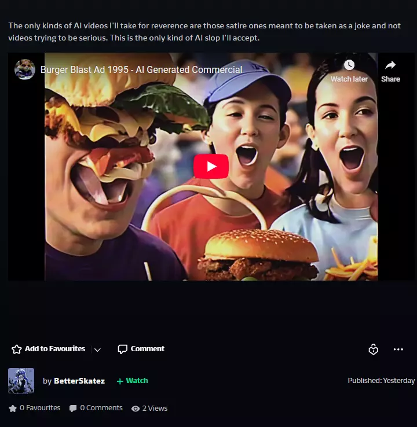Open the three-dot more options menu

point(398,349)
